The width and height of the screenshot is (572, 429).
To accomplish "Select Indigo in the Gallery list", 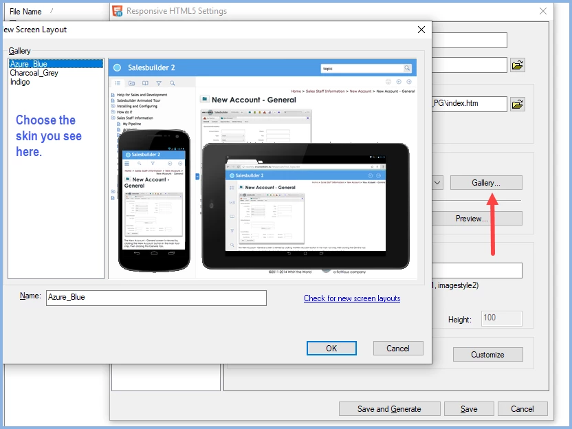I will coord(20,82).
